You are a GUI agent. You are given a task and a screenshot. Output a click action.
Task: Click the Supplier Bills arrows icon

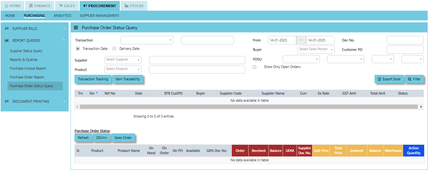coord(7,28)
